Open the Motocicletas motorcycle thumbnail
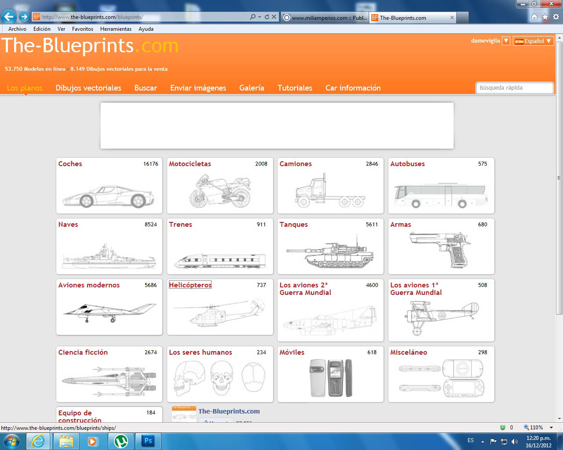 220,191
